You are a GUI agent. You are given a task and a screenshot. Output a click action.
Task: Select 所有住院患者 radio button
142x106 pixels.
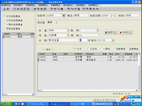[4, 29]
